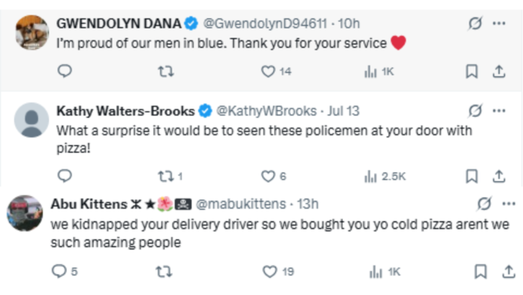Like Gwendolyn Dana's tweet with 14 likes
Image resolution: width=523 pixels, height=295 pixels.
(x=276, y=72)
